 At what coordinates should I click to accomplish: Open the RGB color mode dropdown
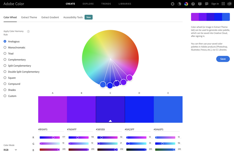[10, 150]
